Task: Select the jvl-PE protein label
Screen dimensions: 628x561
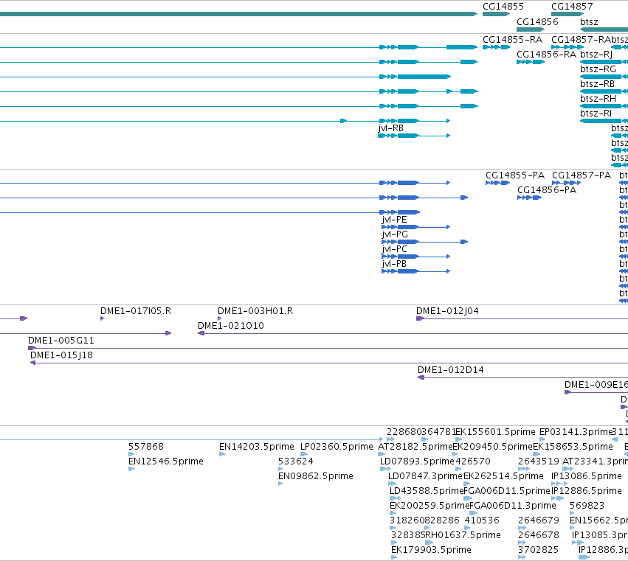Action: (x=394, y=220)
